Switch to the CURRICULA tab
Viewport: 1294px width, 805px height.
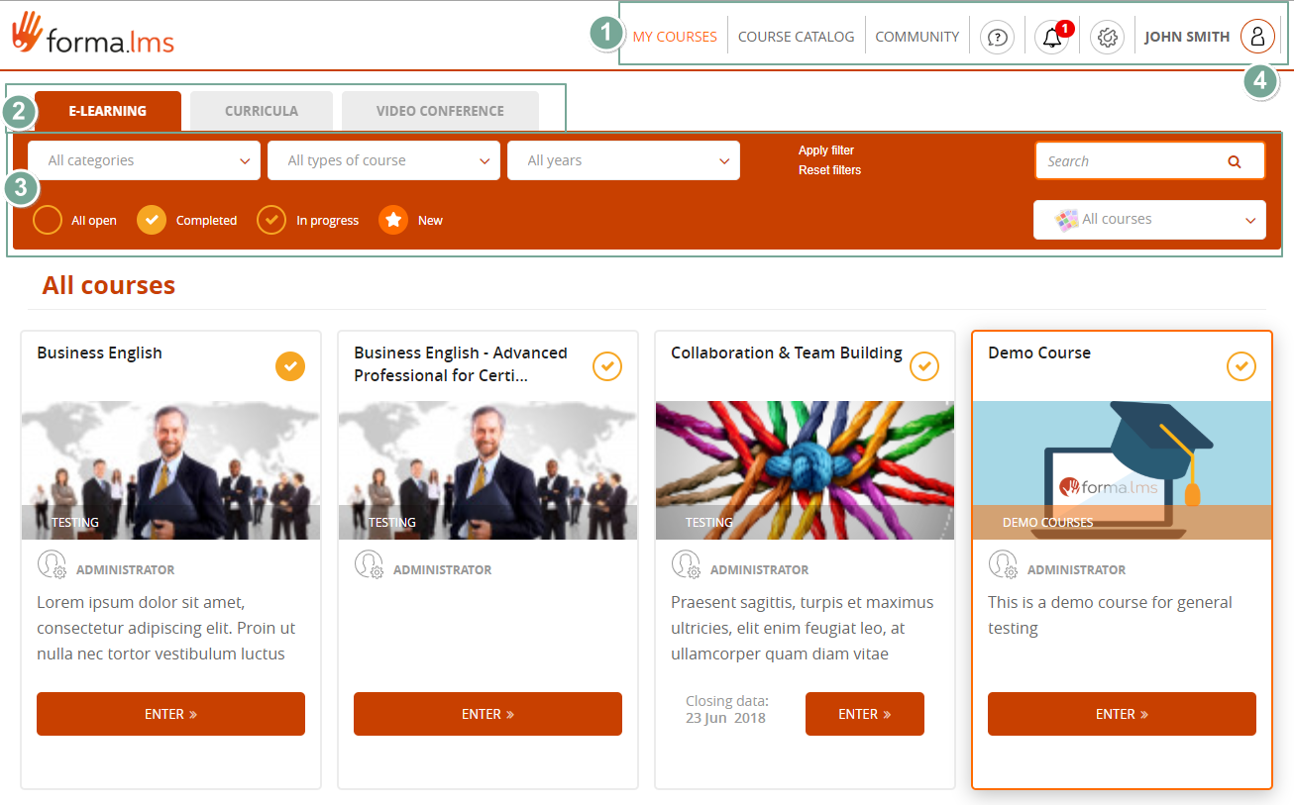click(261, 110)
